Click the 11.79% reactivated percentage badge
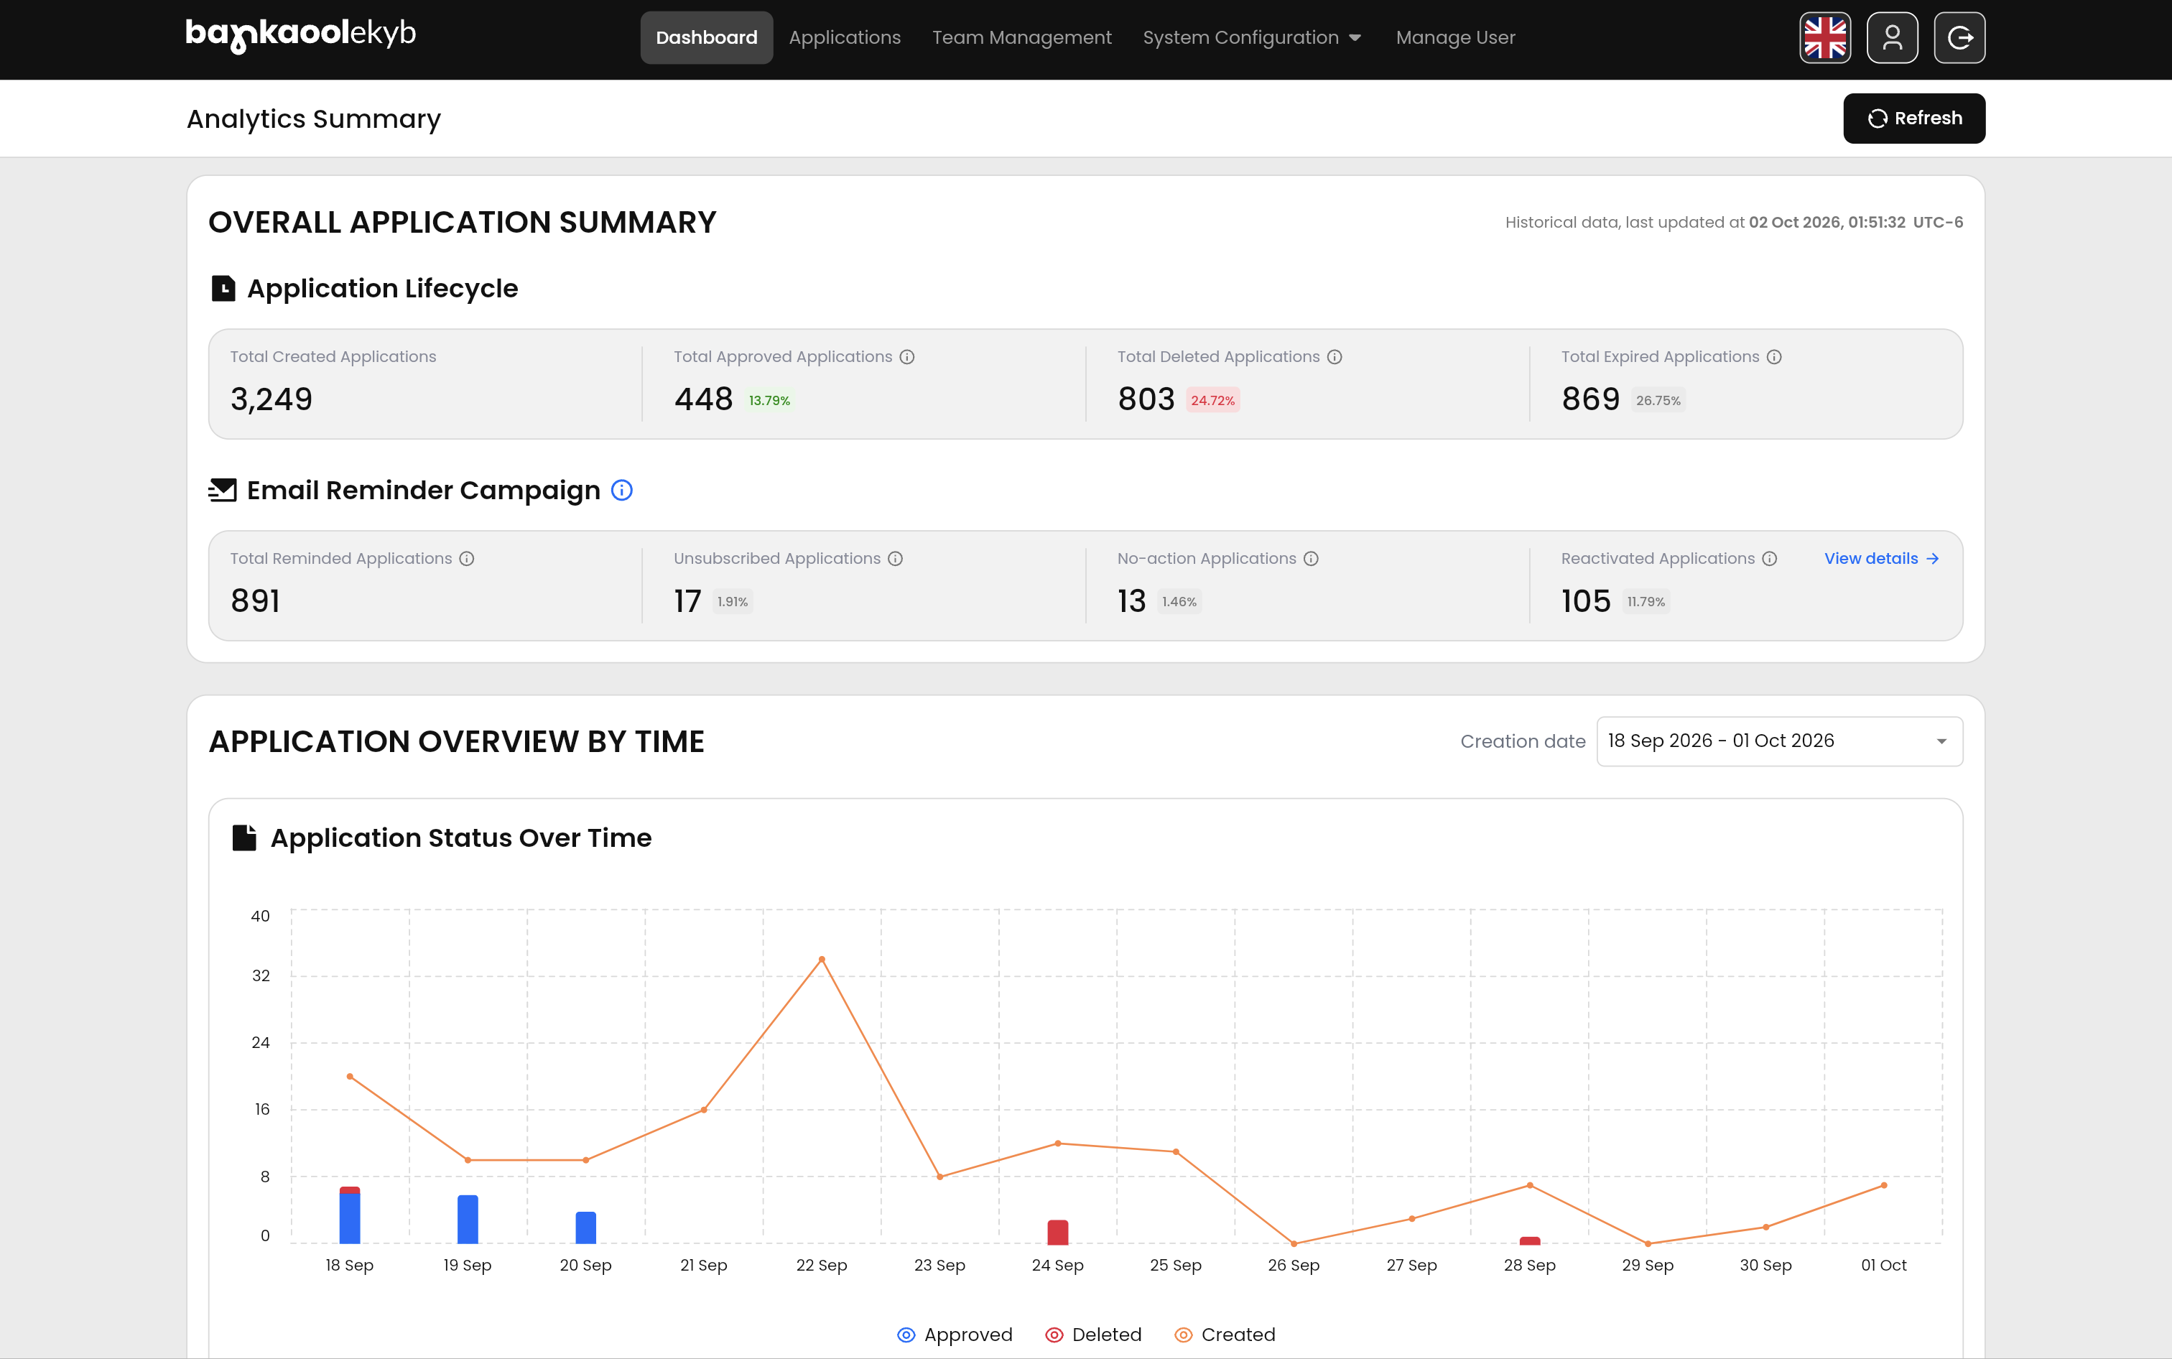 point(1646,602)
